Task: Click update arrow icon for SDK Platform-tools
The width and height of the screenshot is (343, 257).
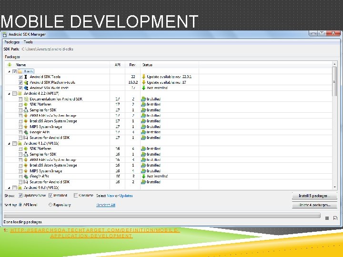Action: 144,82
